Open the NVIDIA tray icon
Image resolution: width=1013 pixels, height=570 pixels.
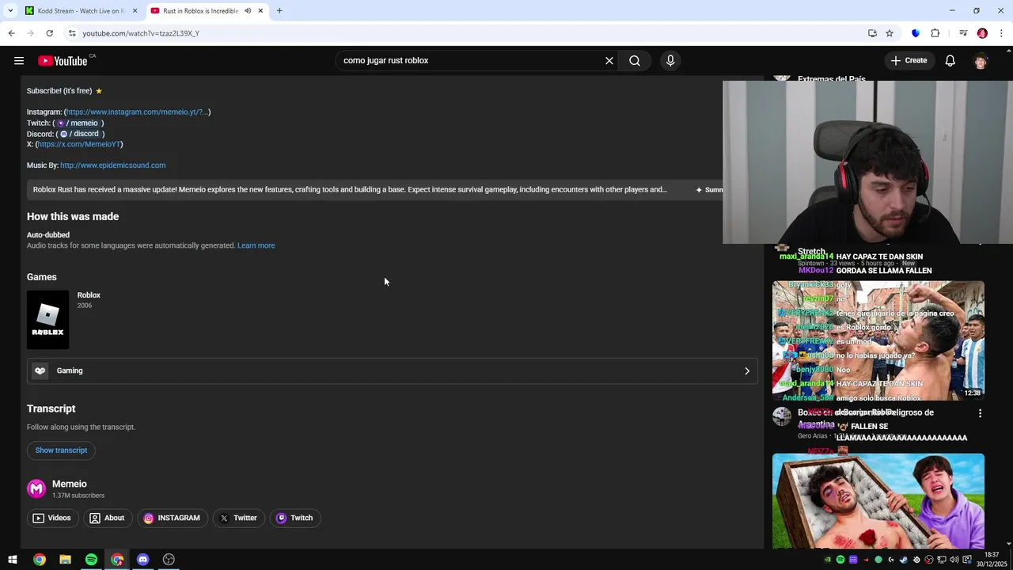click(x=828, y=560)
